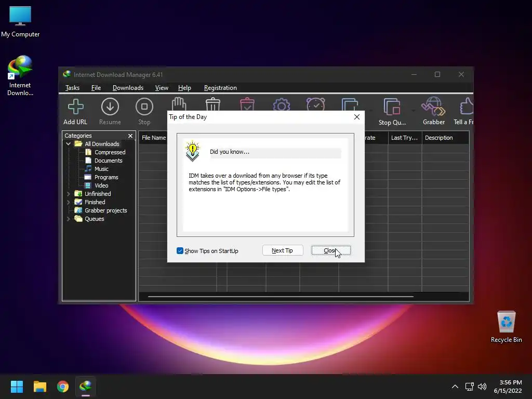Select the Compressed category
The height and width of the screenshot is (399, 532).
click(110, 152)
